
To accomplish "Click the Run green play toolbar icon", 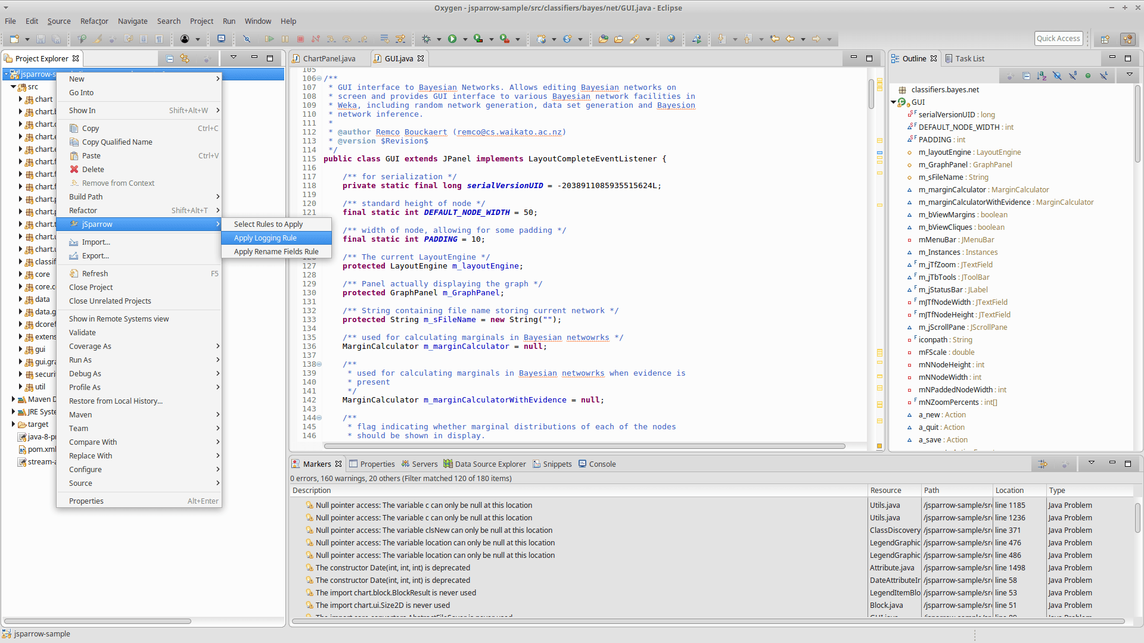I will point(452,39).
